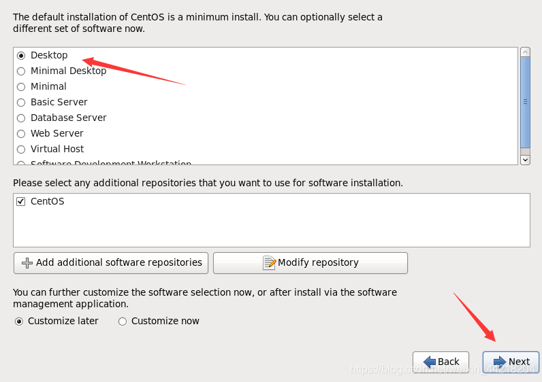Select Minimal Desktop install option
The height and width of the screenshot is (382, 542).
point(21,71)
